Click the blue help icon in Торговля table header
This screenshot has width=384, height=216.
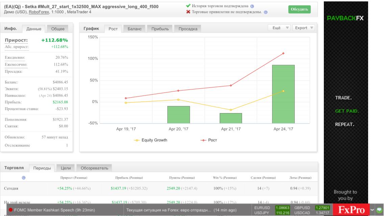pos(24,178)
